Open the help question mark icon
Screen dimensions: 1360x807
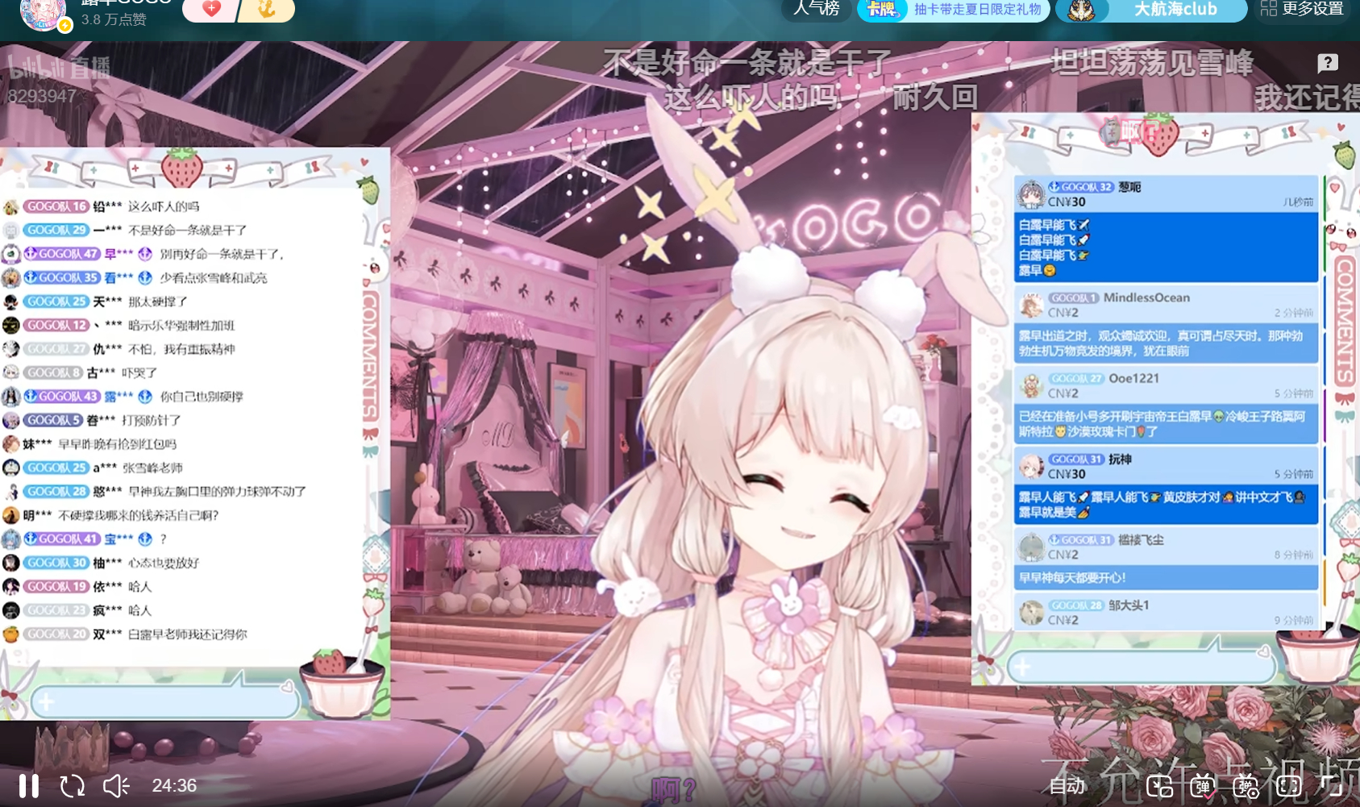(1327, 63)
